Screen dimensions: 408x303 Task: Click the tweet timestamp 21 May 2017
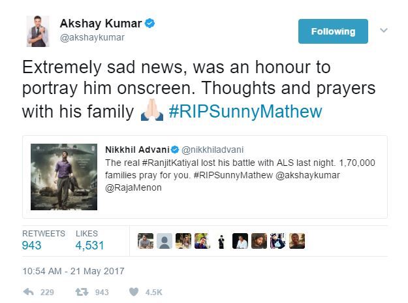[73, 270]
